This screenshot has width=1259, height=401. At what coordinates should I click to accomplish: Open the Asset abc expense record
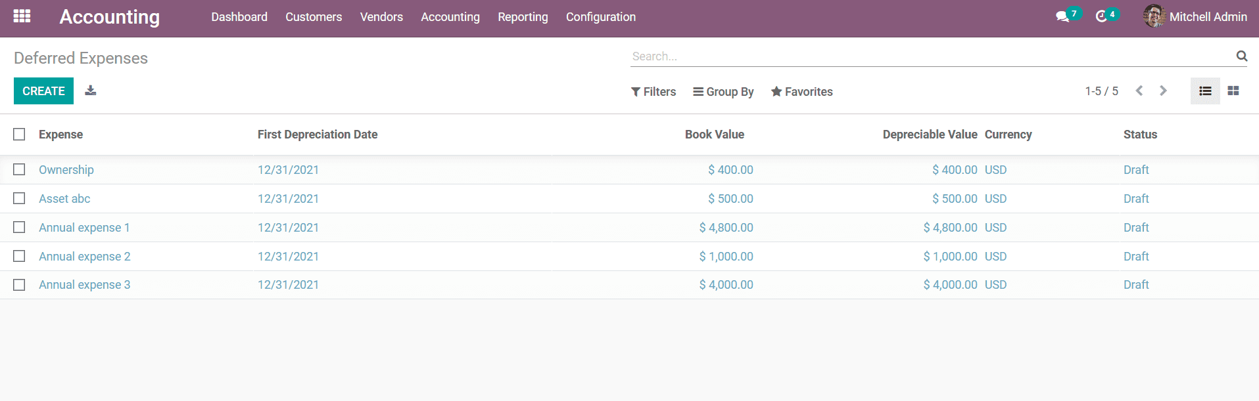click(64, 199)
